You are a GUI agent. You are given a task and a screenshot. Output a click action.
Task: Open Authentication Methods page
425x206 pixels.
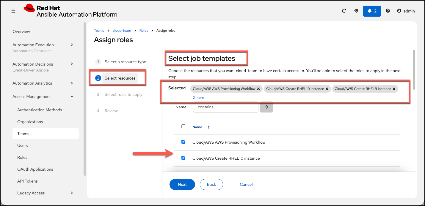point(40,110)
